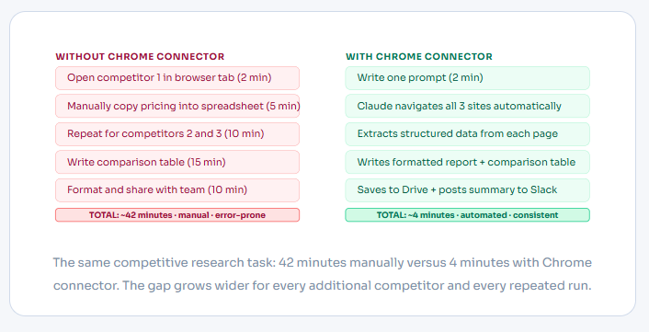Screen dimensions: 649x332
Task: Click the 'Write one prompt (2 min)' step
Action: coord(467,78)
